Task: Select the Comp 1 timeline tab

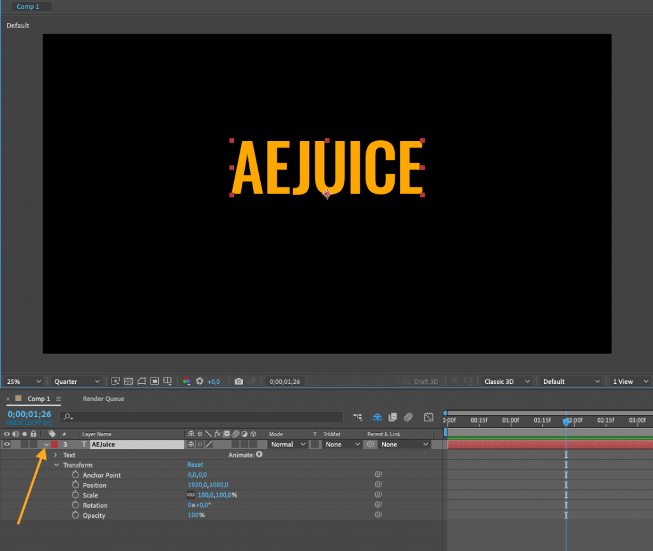Action: click(36, 398)
